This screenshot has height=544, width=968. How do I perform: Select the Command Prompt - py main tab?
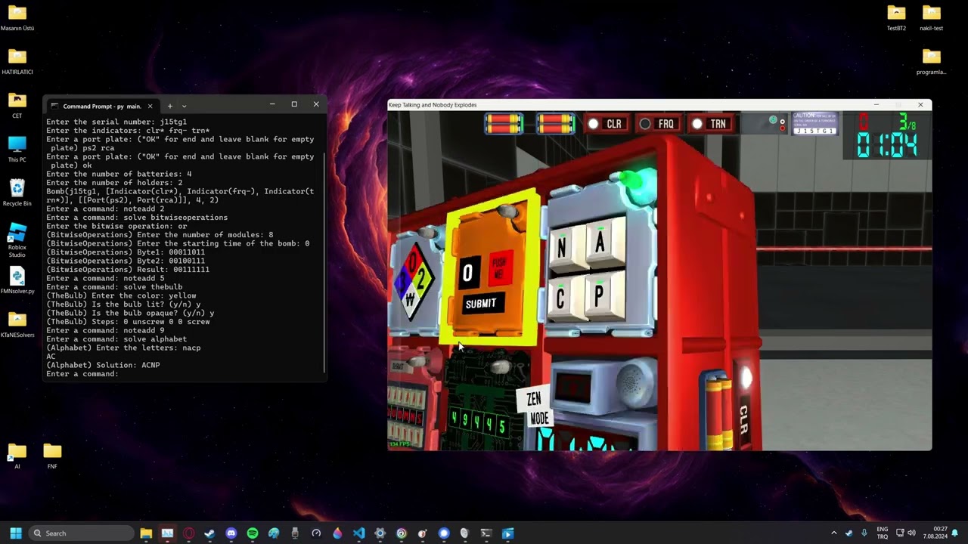tap(101, 107)
